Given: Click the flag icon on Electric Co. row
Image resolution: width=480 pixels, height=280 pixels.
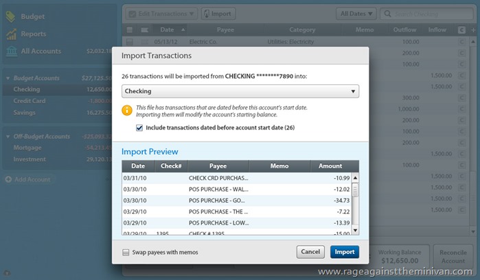Looking at the screenshot, I should (144, 42).
